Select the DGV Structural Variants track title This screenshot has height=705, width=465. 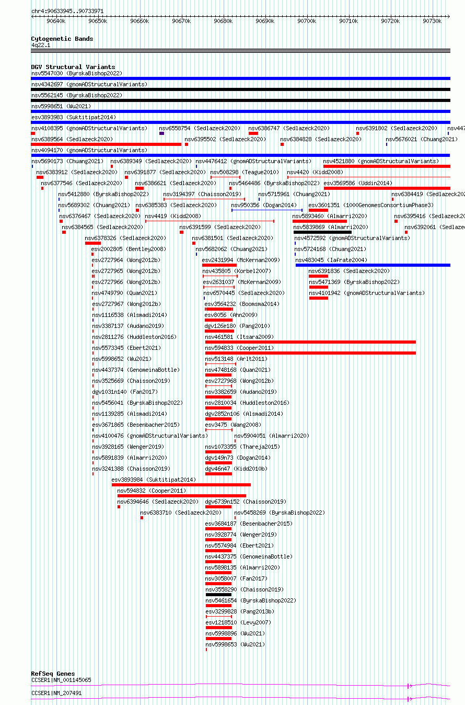tap(73, 67)
